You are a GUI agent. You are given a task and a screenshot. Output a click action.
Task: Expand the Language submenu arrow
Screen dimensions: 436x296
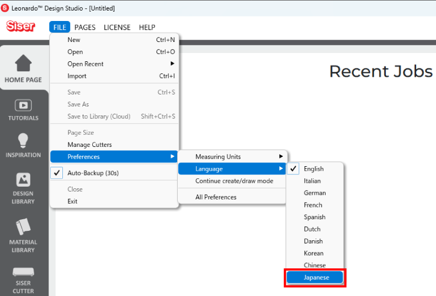[x=281, y=168]
